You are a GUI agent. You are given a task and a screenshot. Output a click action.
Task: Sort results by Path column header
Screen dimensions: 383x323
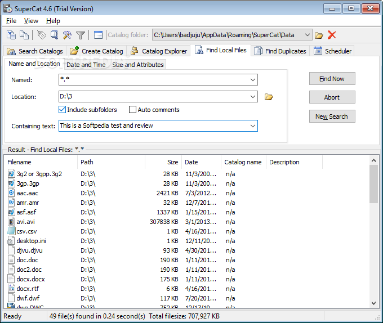[x=111, y=162]
